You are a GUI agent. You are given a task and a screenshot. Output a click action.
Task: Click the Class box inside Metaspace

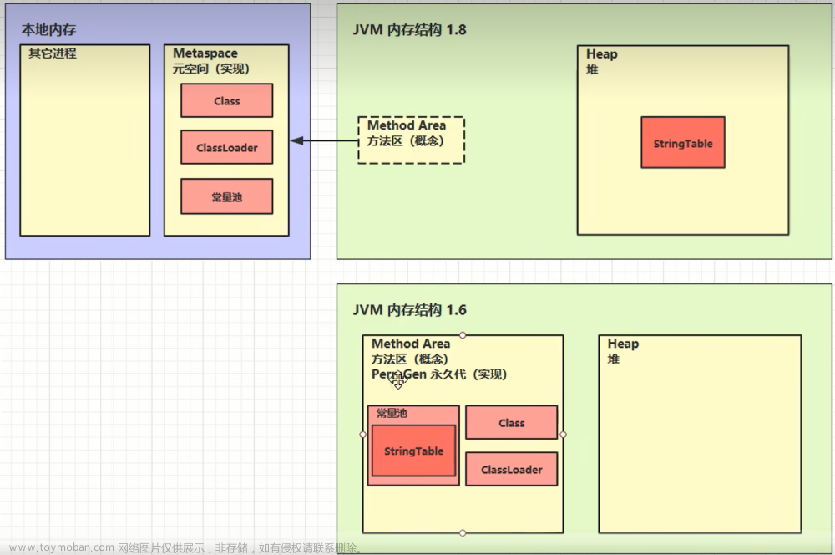227,101
